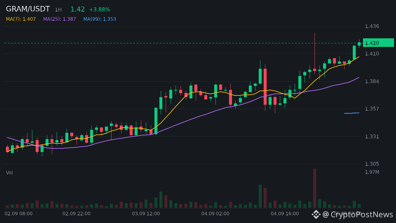Select the GRAM/USDT pair title
Image resolution: width=396 pixels, height=223 pixels.
(x=28, y=9)
